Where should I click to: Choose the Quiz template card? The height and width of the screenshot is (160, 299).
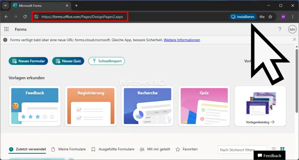204,106
